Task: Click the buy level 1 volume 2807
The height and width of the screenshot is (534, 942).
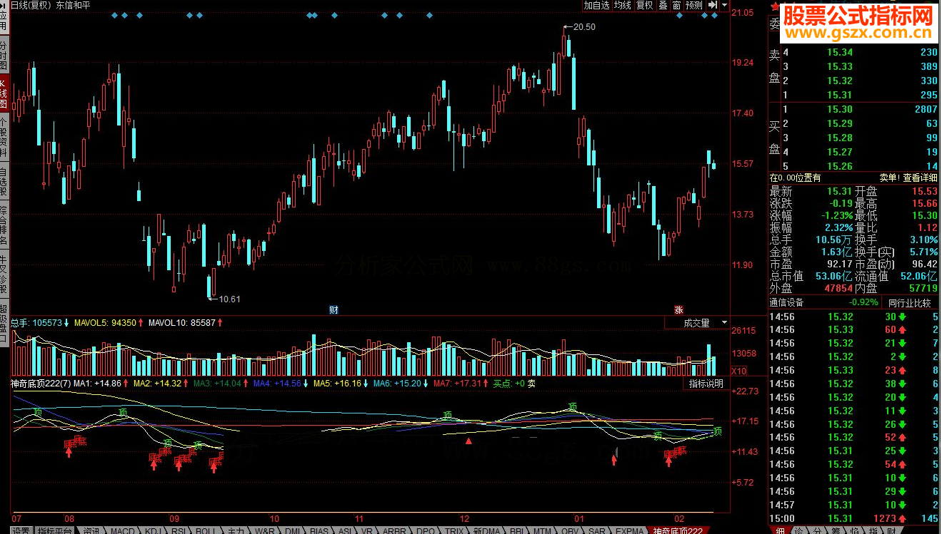Action: 926,109
